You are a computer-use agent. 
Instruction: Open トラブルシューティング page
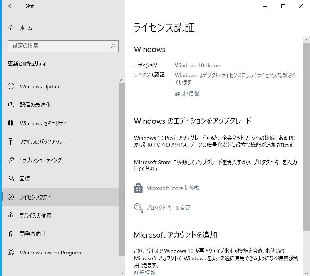click(x=60, y=160)
